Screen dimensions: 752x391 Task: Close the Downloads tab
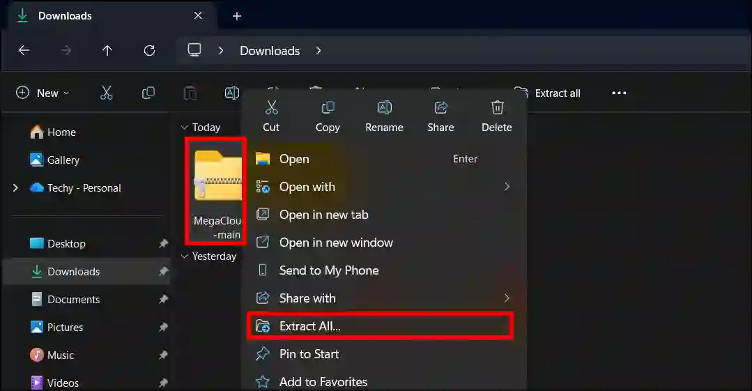pos(198,16)
